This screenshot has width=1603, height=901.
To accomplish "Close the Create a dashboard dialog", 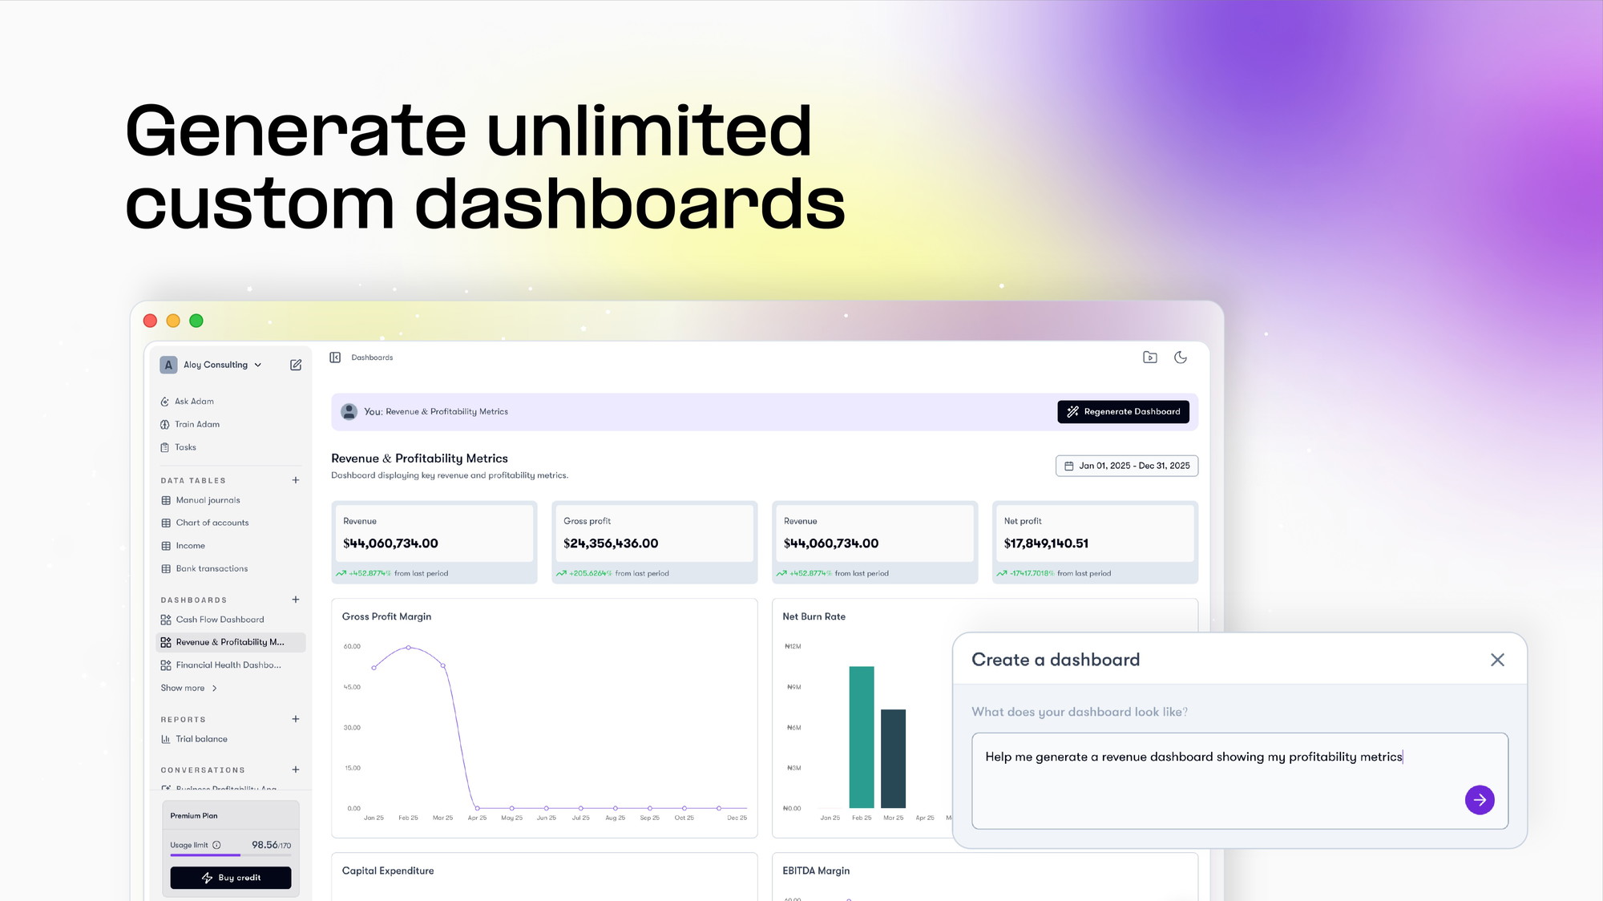I will point(1497,660).
